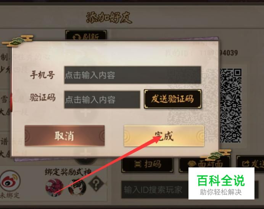
Task: Click the 刷新 refresh button
Action: tap(86, 36)
